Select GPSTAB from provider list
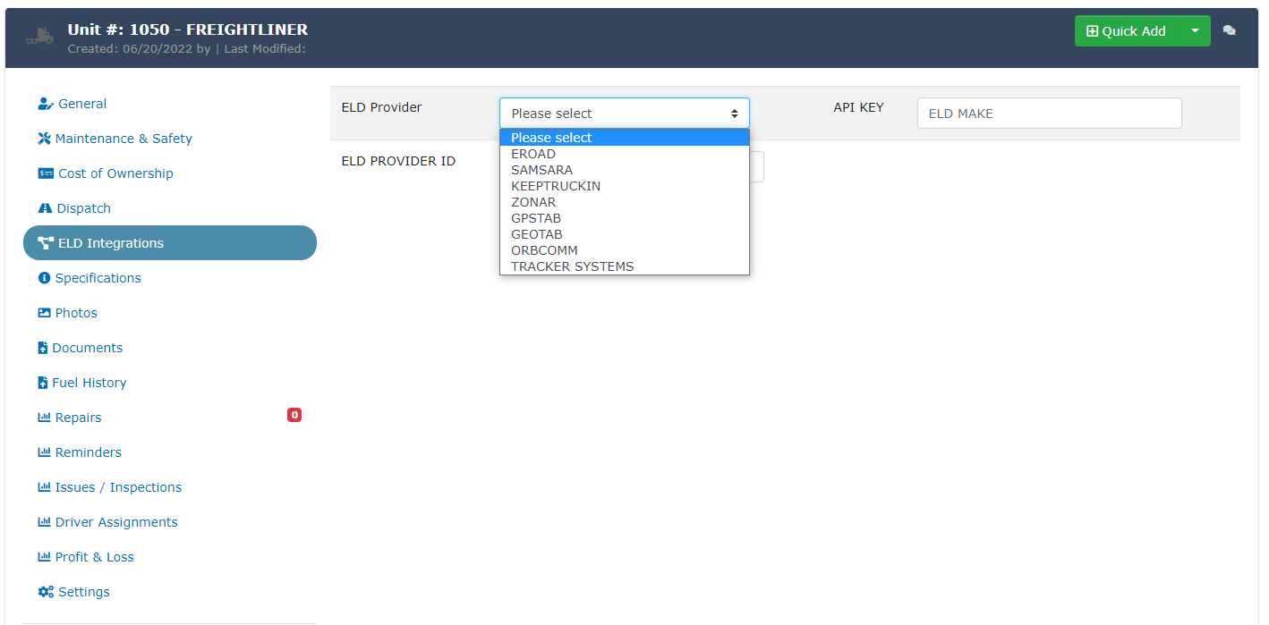Screen dimensions: 1269x625 coord(625,218)
